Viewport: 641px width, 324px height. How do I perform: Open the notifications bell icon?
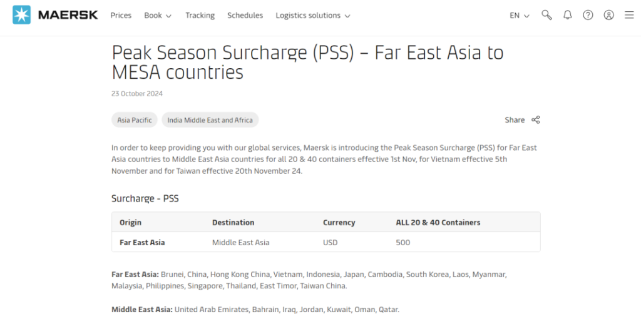[x=567, y=15]
